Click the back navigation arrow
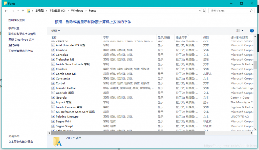Viewport: 259px width, 150px height. (6, 11)
